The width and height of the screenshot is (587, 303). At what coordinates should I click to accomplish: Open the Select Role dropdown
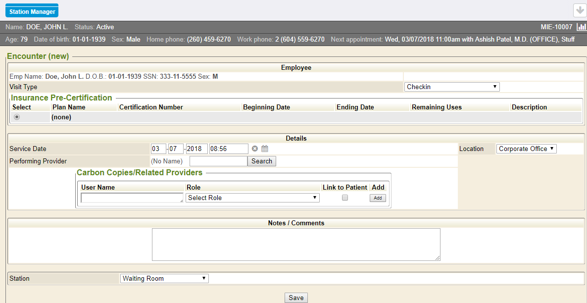pyautogui.click(x=252, y=198)
